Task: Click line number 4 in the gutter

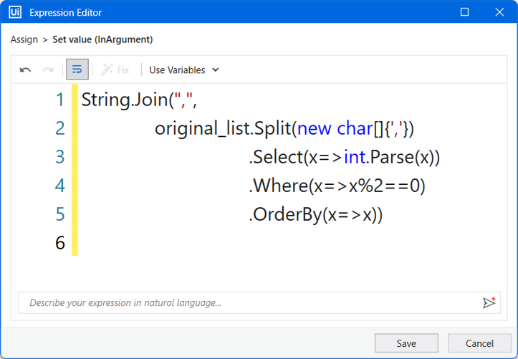Action: pos(60,186)
